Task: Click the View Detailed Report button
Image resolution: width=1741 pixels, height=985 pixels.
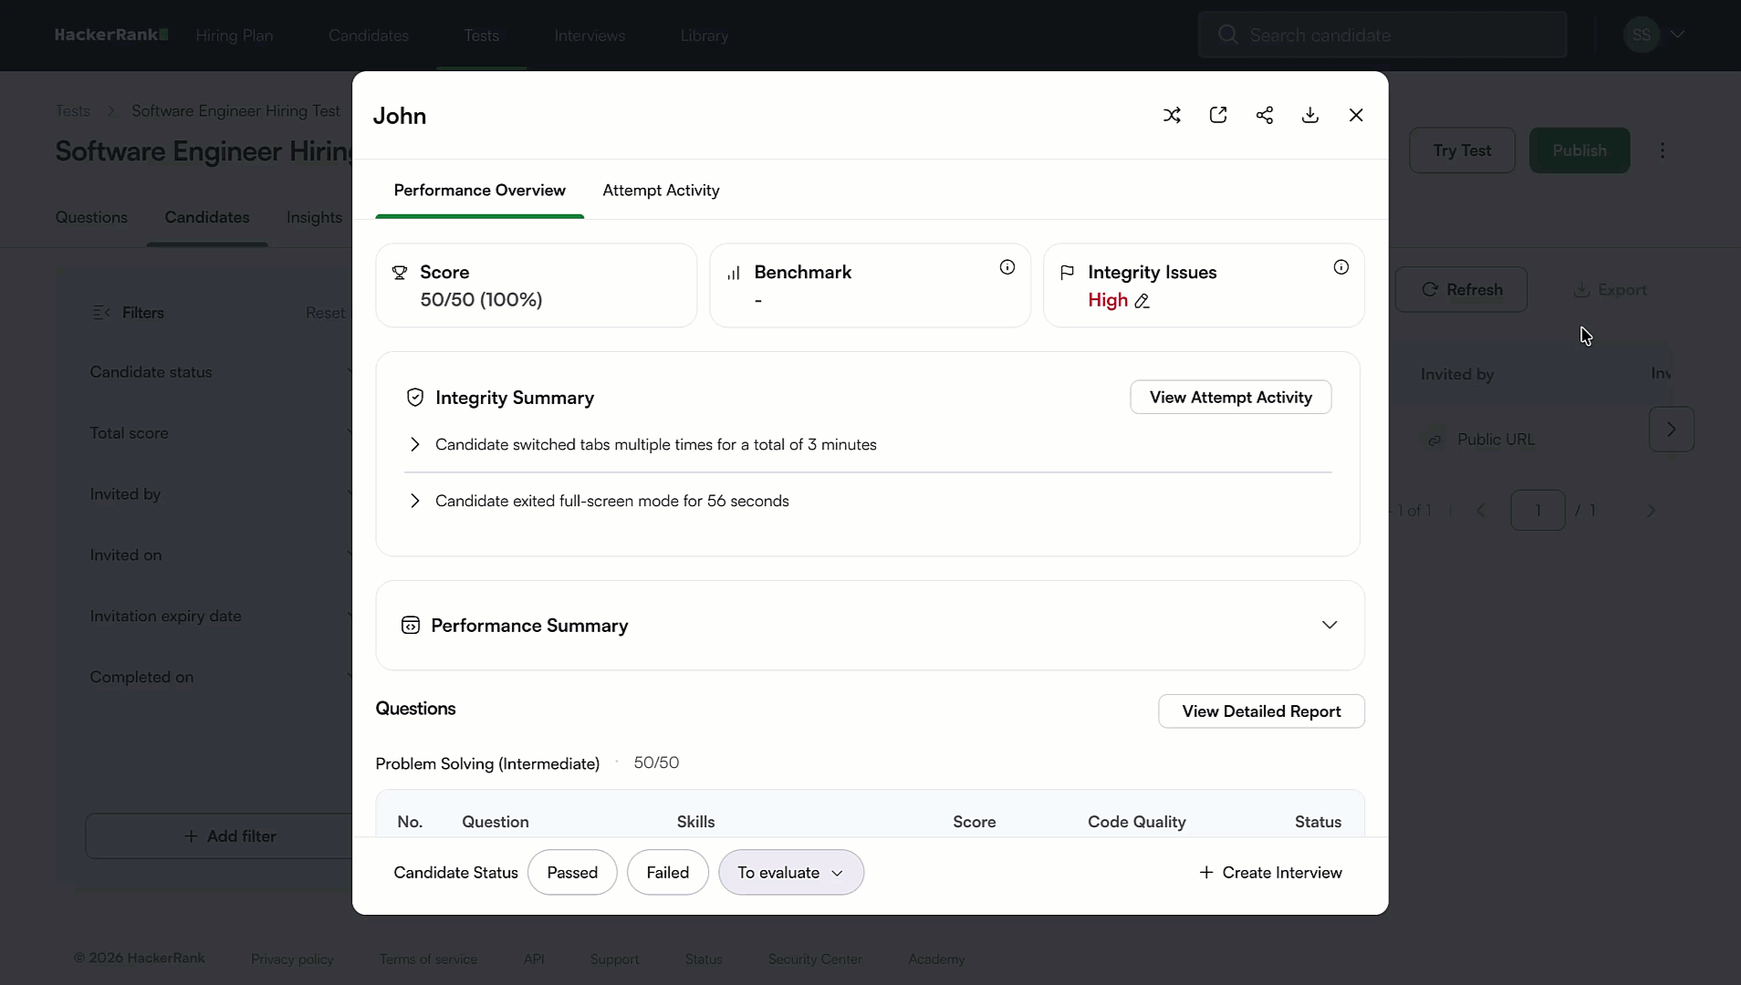Action: [1260, 711]
